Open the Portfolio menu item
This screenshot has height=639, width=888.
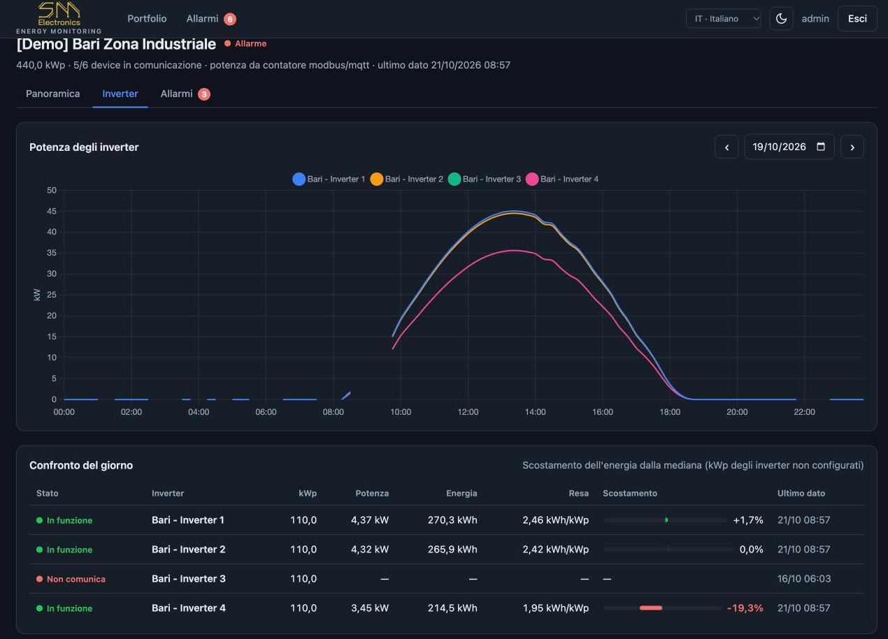click(x=147, y=19)
